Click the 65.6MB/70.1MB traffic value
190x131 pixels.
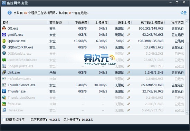(152, 85)
